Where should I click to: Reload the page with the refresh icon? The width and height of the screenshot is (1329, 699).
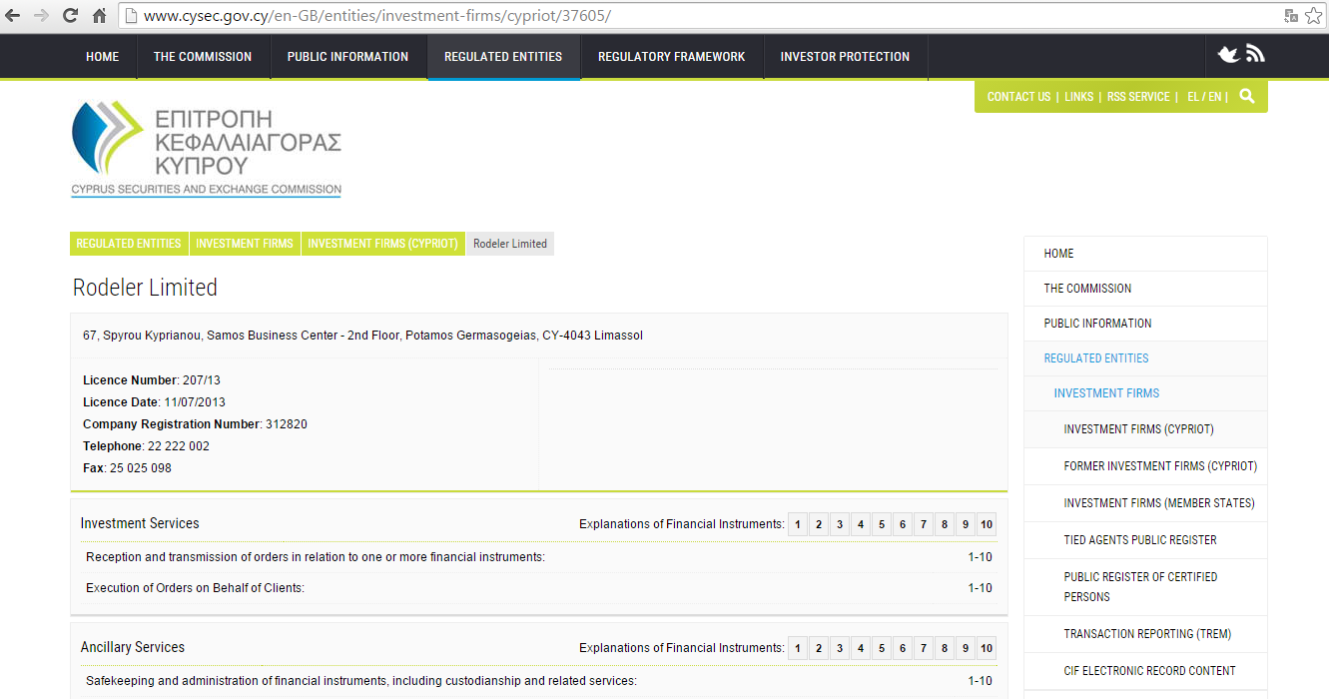point(70,15)
